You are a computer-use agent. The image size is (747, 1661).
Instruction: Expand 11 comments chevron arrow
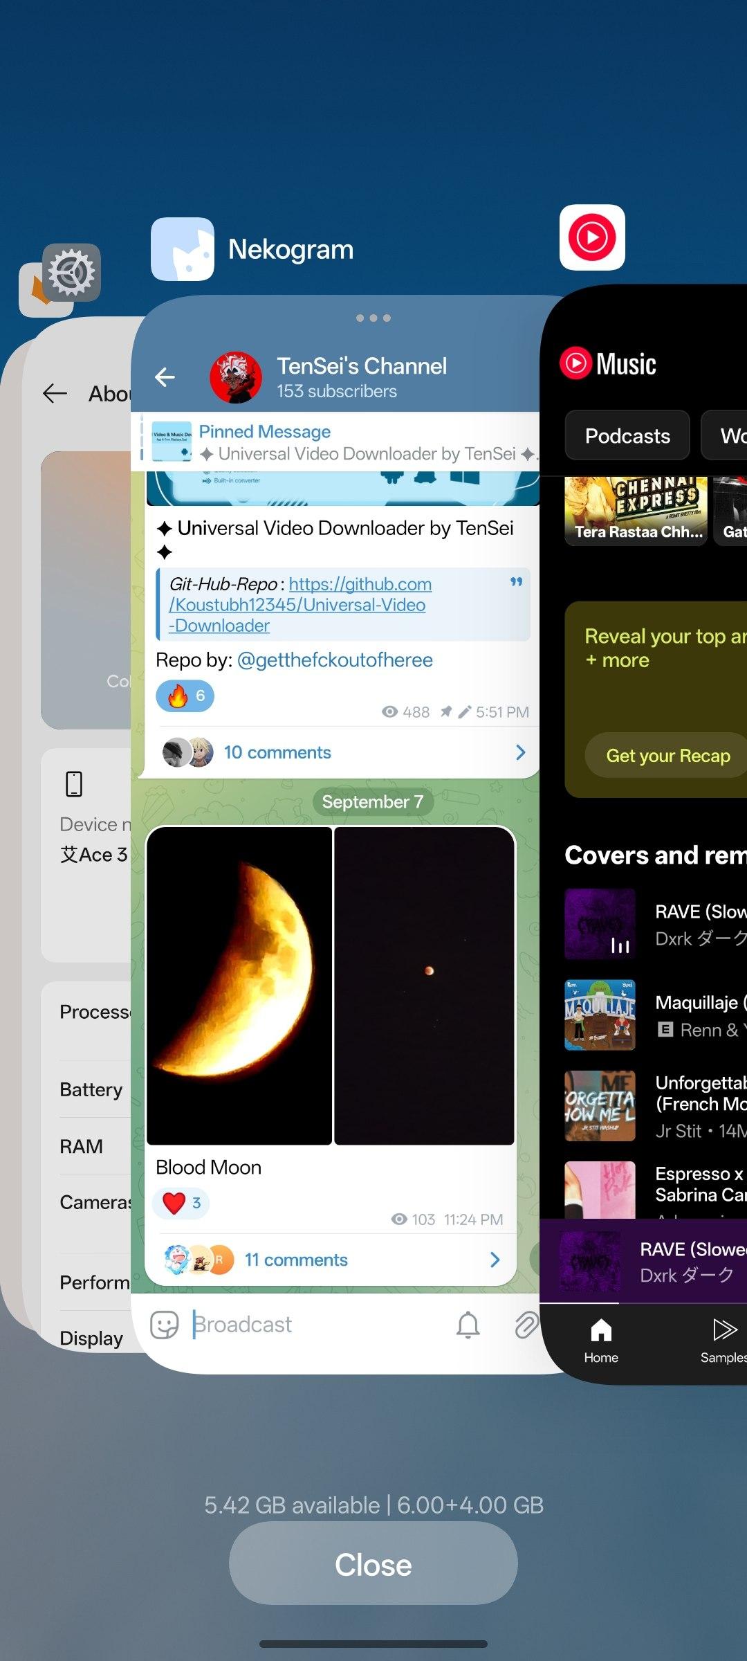click(495, 1260)
